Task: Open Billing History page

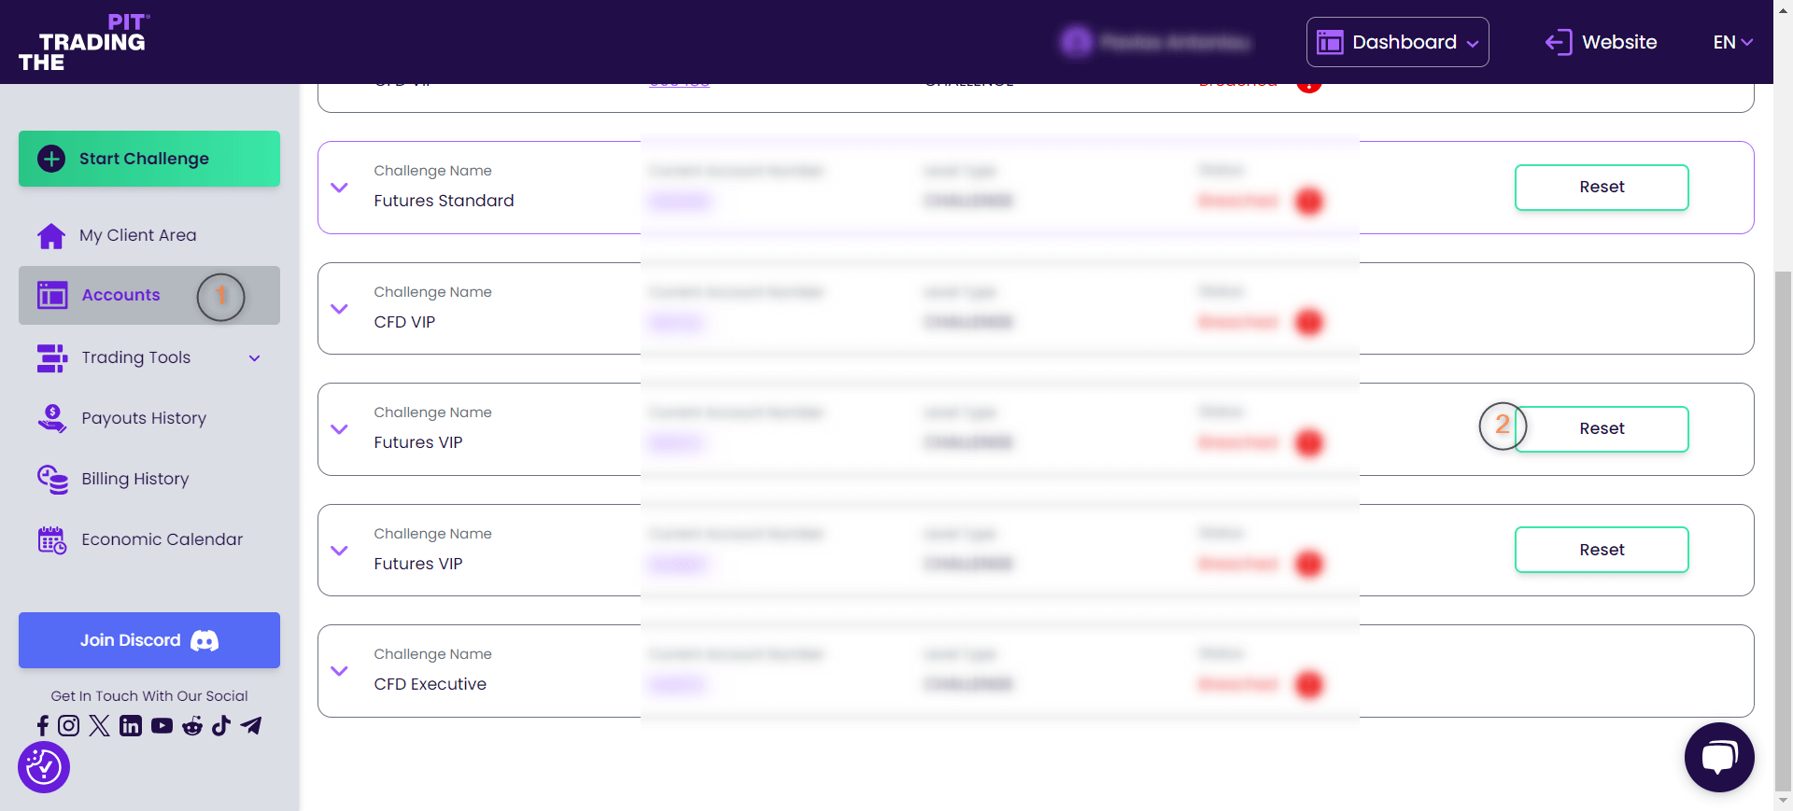Action: [134, 479]
